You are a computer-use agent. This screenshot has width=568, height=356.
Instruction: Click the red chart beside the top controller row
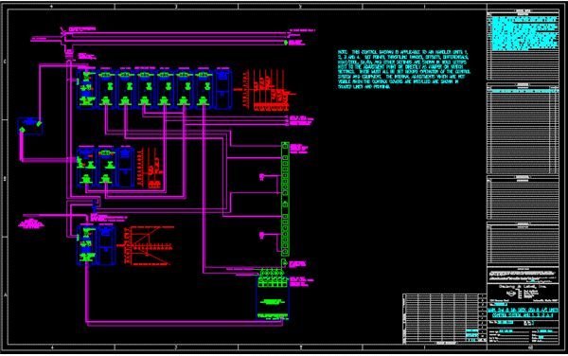tap(266, 90)
